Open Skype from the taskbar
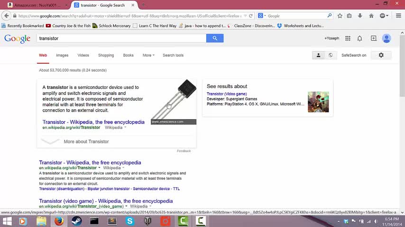 (129, 221)
